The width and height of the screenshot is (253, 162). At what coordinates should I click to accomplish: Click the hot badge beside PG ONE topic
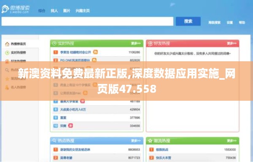94,60
